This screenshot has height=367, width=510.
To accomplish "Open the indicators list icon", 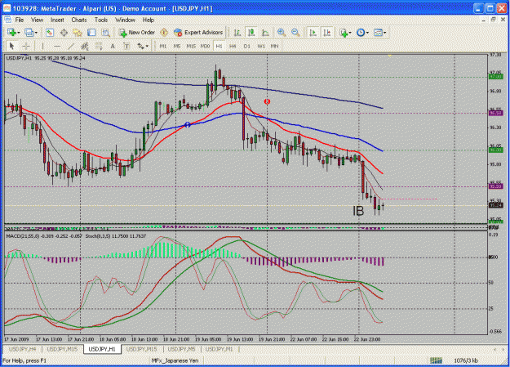I will click(344, 33).
